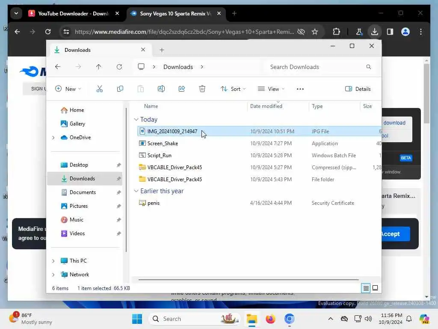Select the Sony Vegas 10 Sparta Remix tab

(175, 13)
